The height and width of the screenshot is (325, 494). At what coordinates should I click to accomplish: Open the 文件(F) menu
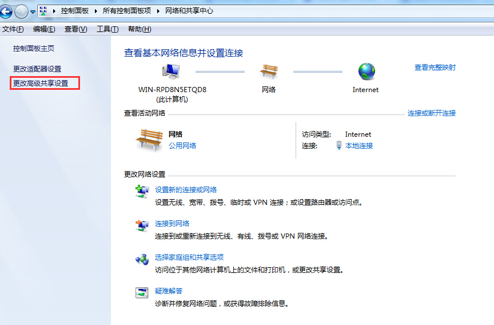tap(13, 29)
